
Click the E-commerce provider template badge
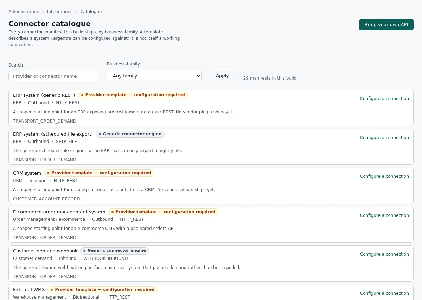(x=163, y=212)
